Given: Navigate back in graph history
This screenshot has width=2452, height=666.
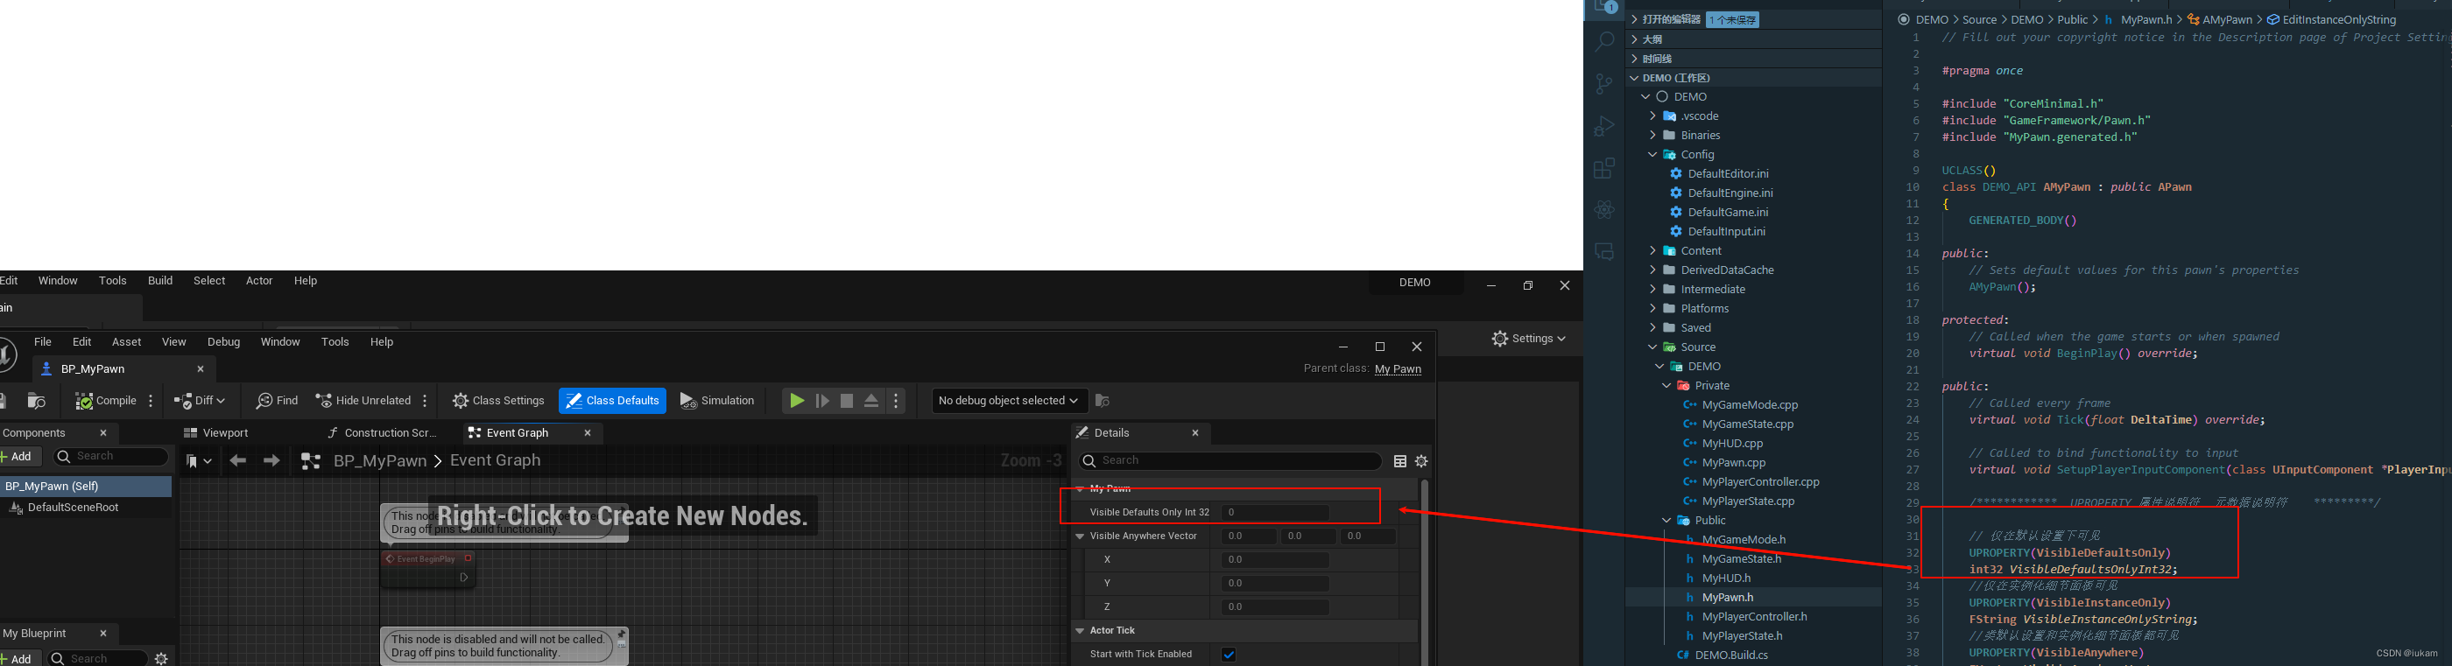Looking at the screenshot, I should pyautogui.click(x=237, y=461).
